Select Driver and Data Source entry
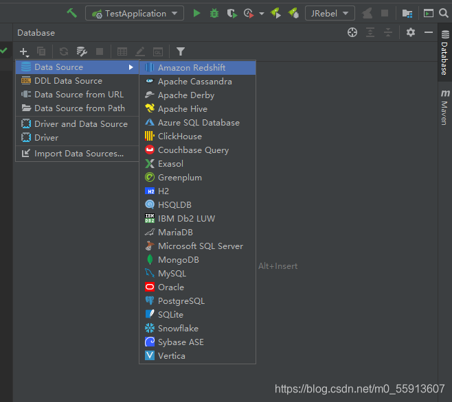 click(x=77, y=124)
